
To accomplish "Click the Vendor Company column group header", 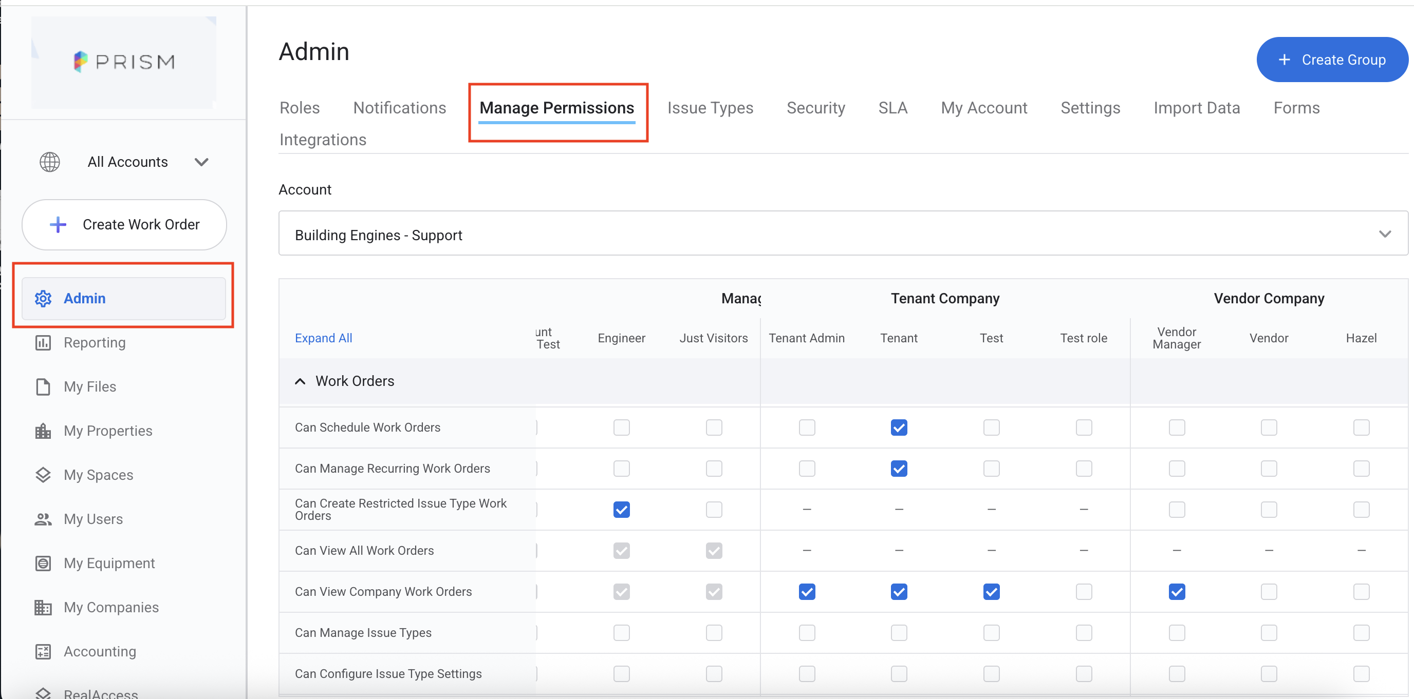I will pos(1269,299).
